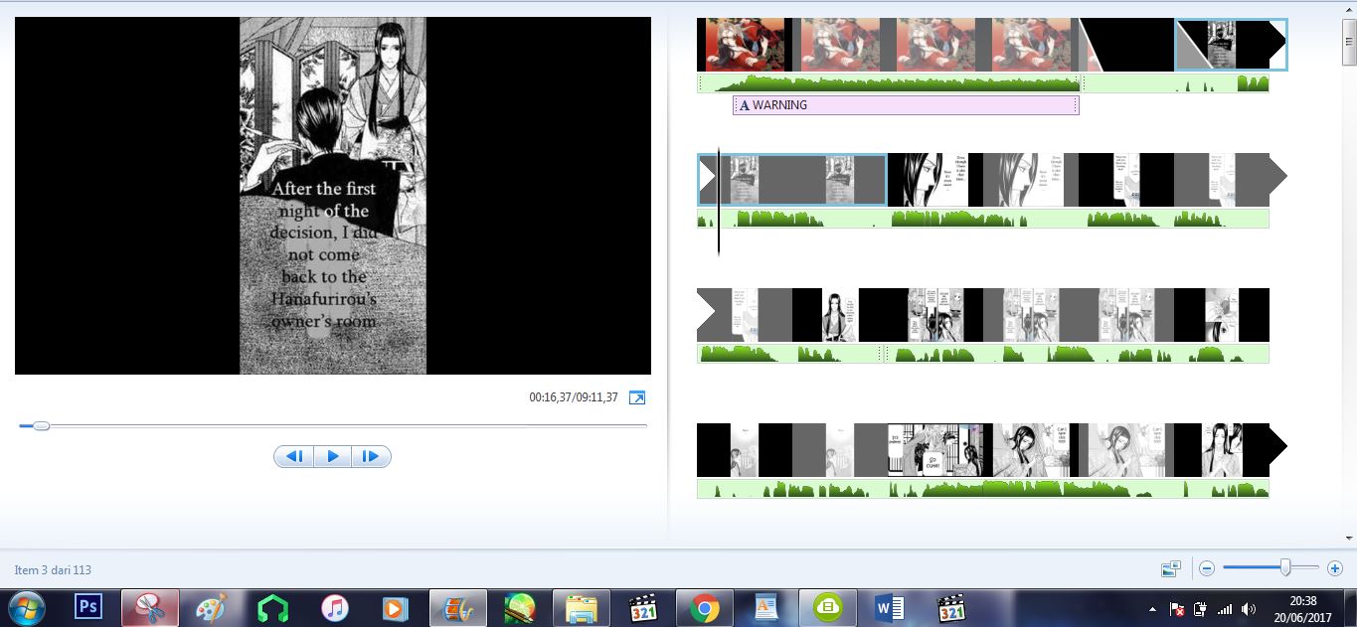The image size is (1357, 627).
Task: Select the first red-tinted clip in the storyboard
Action: click(x=745, y=45)
